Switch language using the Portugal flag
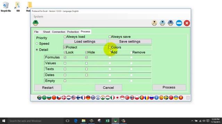Screen dimensions: 222x124 [x=142, y=97]
